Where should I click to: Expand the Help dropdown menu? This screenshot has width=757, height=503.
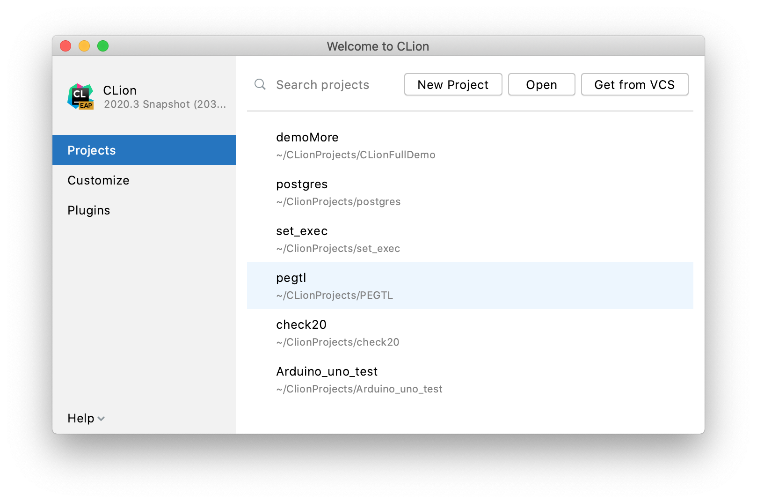86,418
